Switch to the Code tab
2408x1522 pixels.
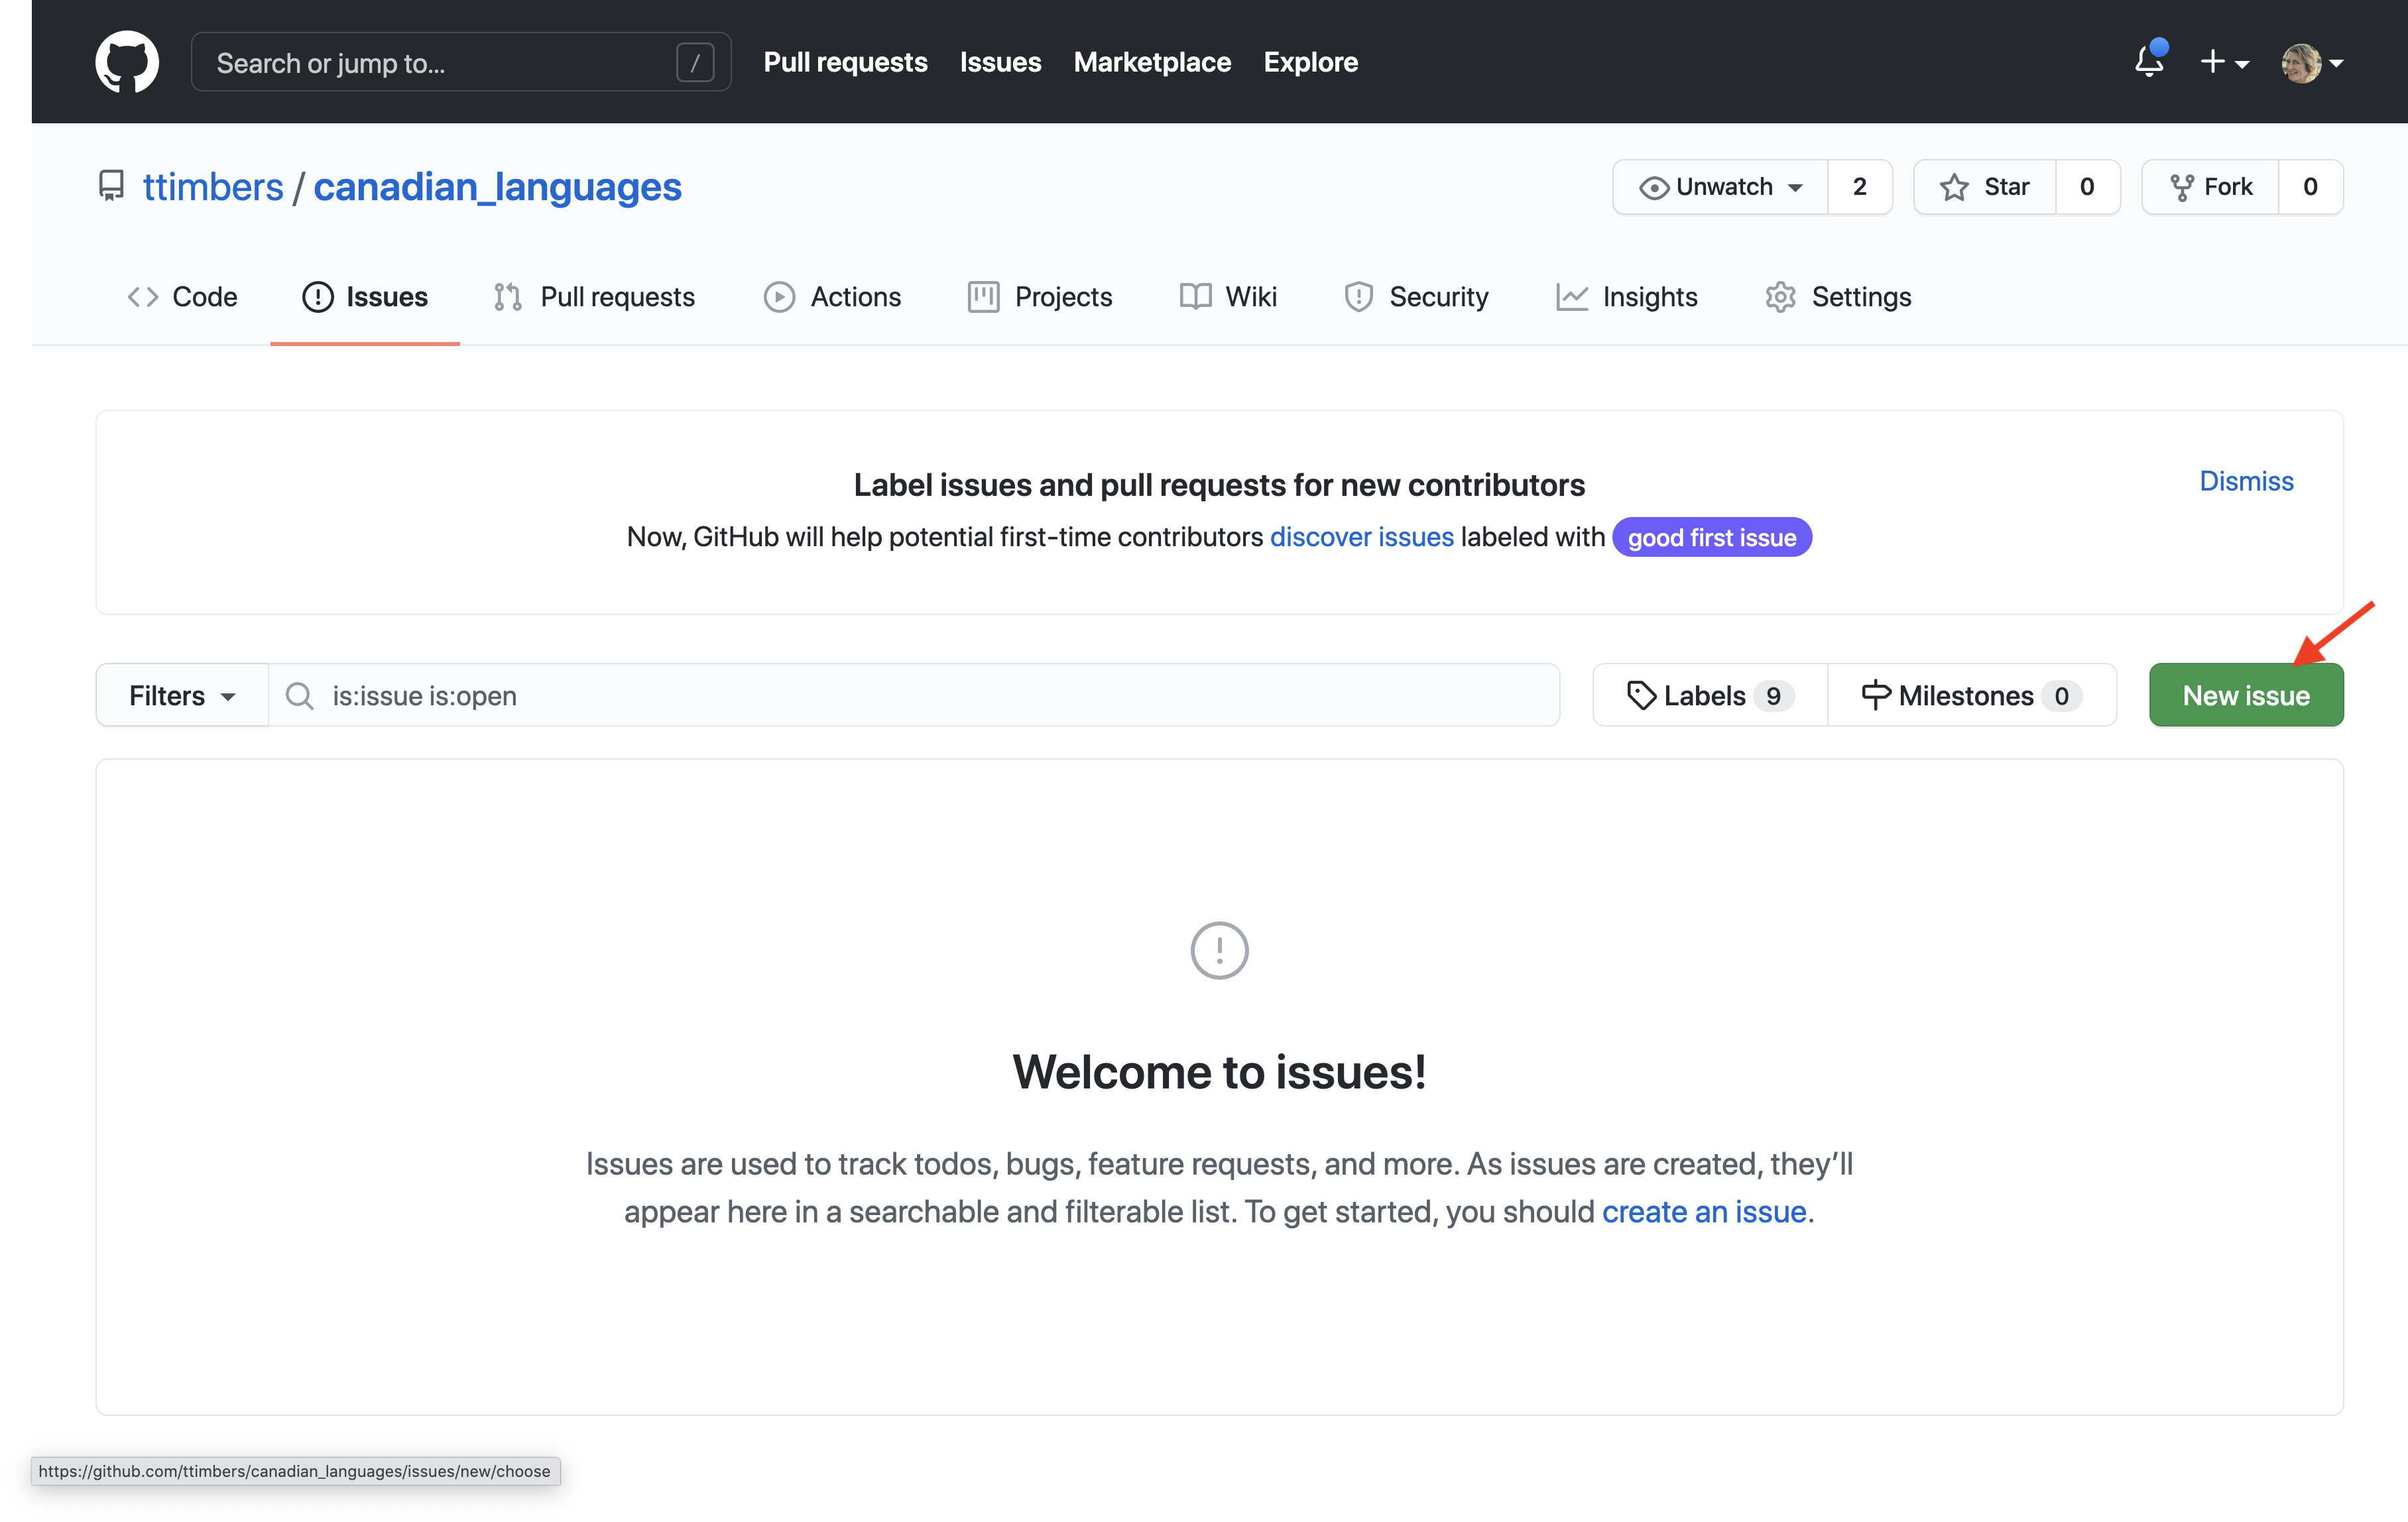tap(182, 297)
